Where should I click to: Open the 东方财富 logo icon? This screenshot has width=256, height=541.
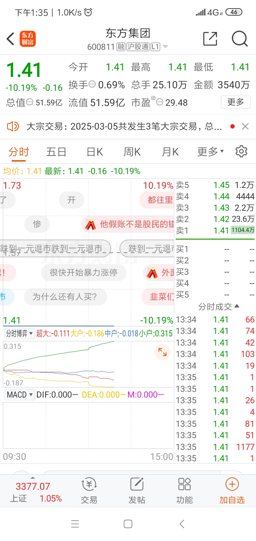coord(28,39)
